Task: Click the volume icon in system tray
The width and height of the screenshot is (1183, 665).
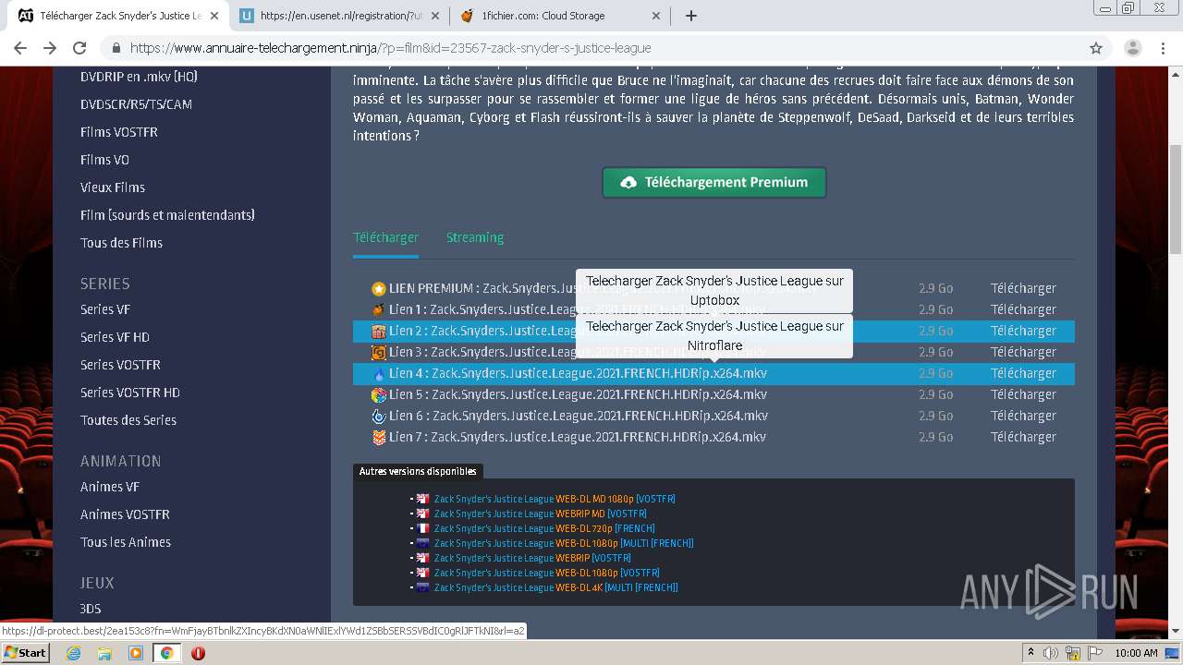Action: (x=1051, y=653)
